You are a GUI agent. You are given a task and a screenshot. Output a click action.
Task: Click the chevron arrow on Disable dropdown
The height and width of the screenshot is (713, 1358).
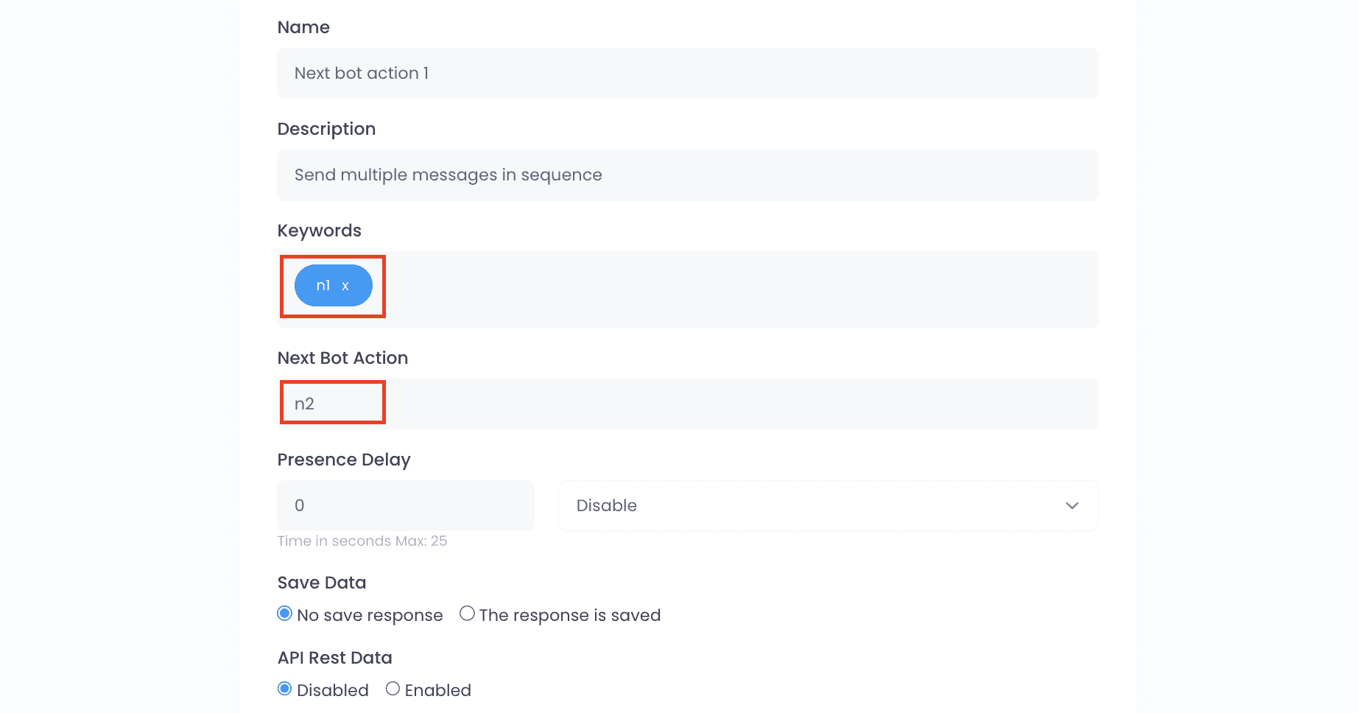click(x=1072, y=505)
